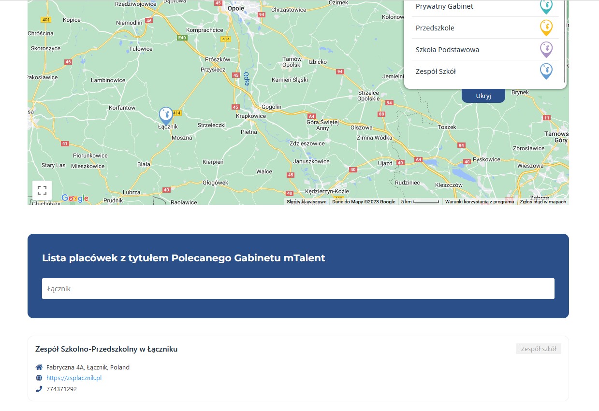Click the purple Szkoła Podstawowa pin icon
This screenshot has width=599, height=411.
pyautogui.click(x=546, y=49)
